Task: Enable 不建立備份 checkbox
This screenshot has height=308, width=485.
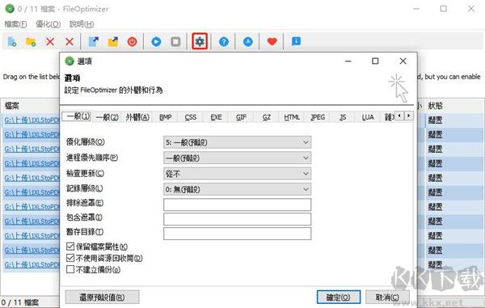Action: click(70, 269)
